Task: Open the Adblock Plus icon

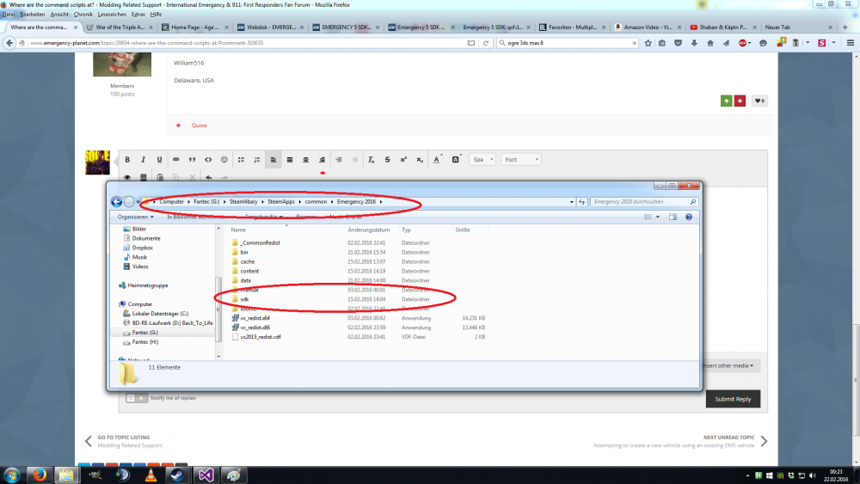Action: [742, 43]
